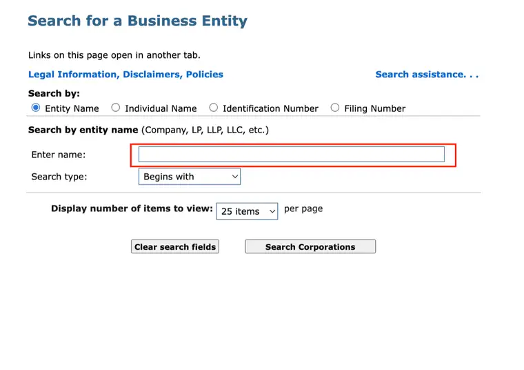Click the 'Display number of items to view:' label
This screenshot has width=524, height=370.
point(132,208)
